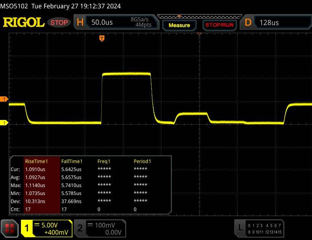Screen dimensions: 312x240
Task: Toggle the STOP/RUN button
Action: (x=219, y=25)
